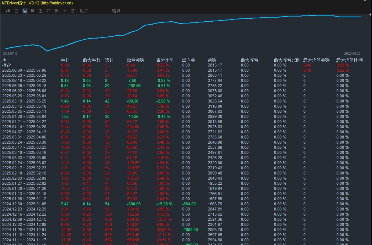Click the -2000.00 withdrawal value cell

[190, 230]
